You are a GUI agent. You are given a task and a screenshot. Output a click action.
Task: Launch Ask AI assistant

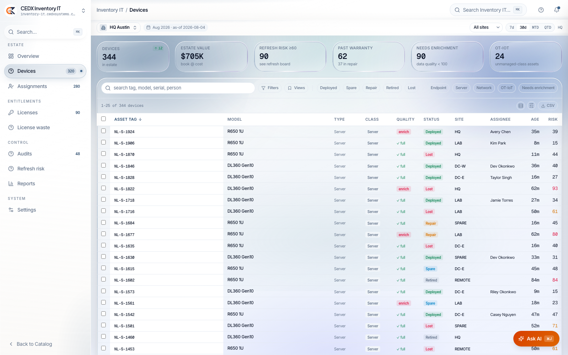536,339
